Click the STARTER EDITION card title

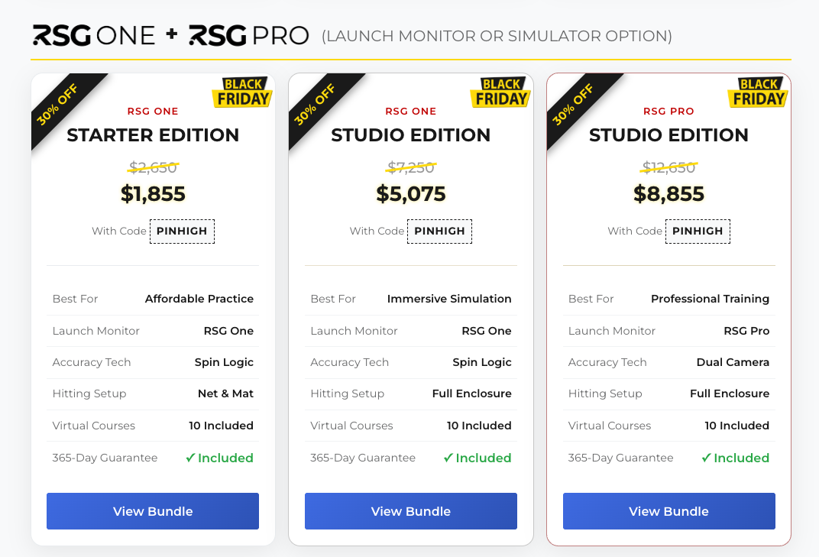(x=153, y=135)
